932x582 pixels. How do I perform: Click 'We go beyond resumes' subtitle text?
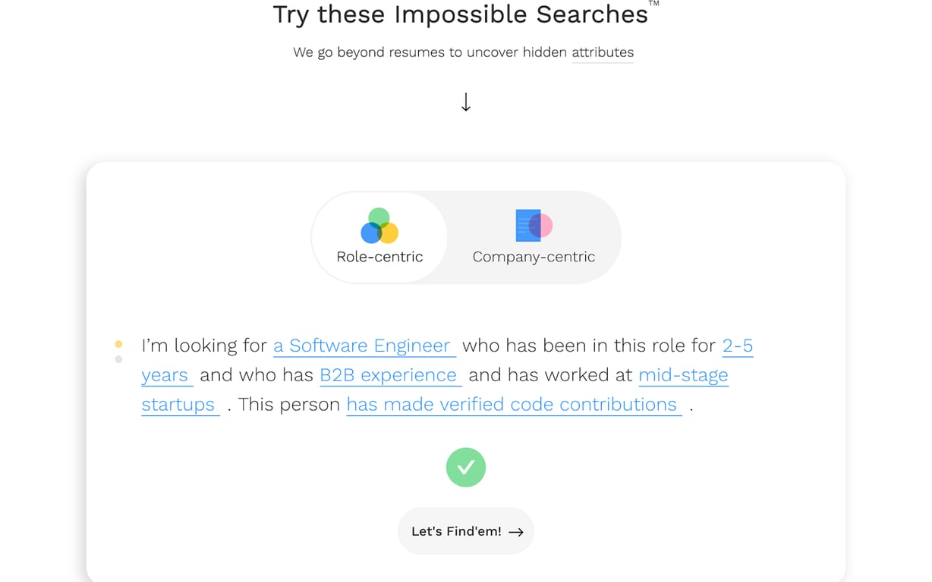(430, 52)
